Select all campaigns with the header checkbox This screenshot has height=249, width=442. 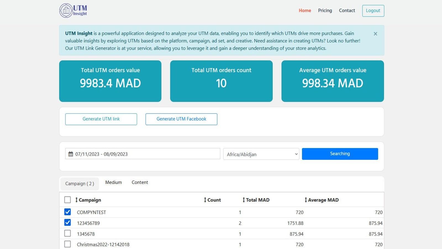67,199
